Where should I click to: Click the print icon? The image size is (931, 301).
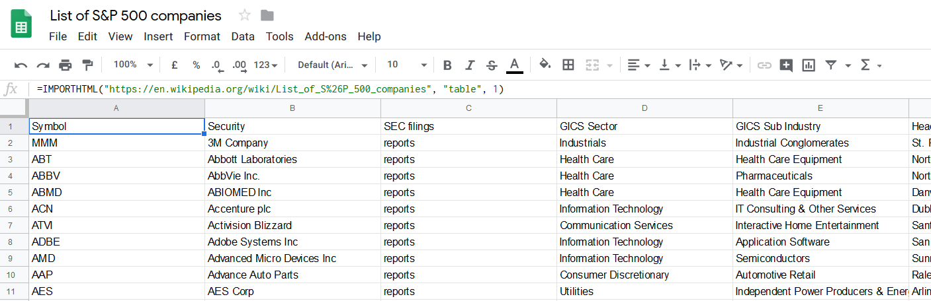click(65, 65)
